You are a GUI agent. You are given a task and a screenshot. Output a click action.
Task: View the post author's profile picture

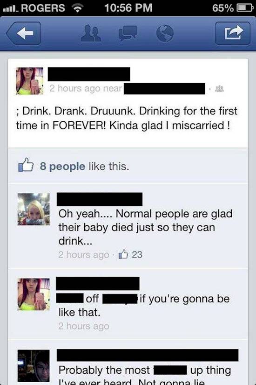pyautogui.click(x=30, y=81)
